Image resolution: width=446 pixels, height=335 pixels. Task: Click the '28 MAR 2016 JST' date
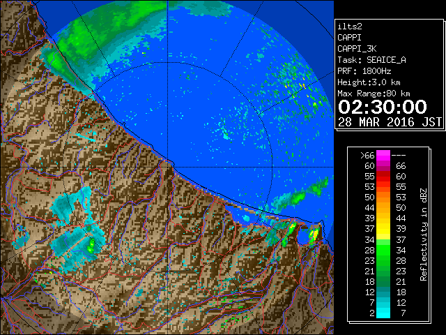coord(390,122)
